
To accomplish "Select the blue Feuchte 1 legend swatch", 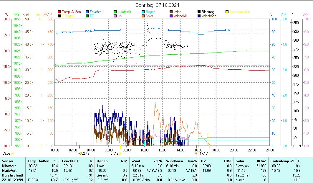I will pos(87,12).
